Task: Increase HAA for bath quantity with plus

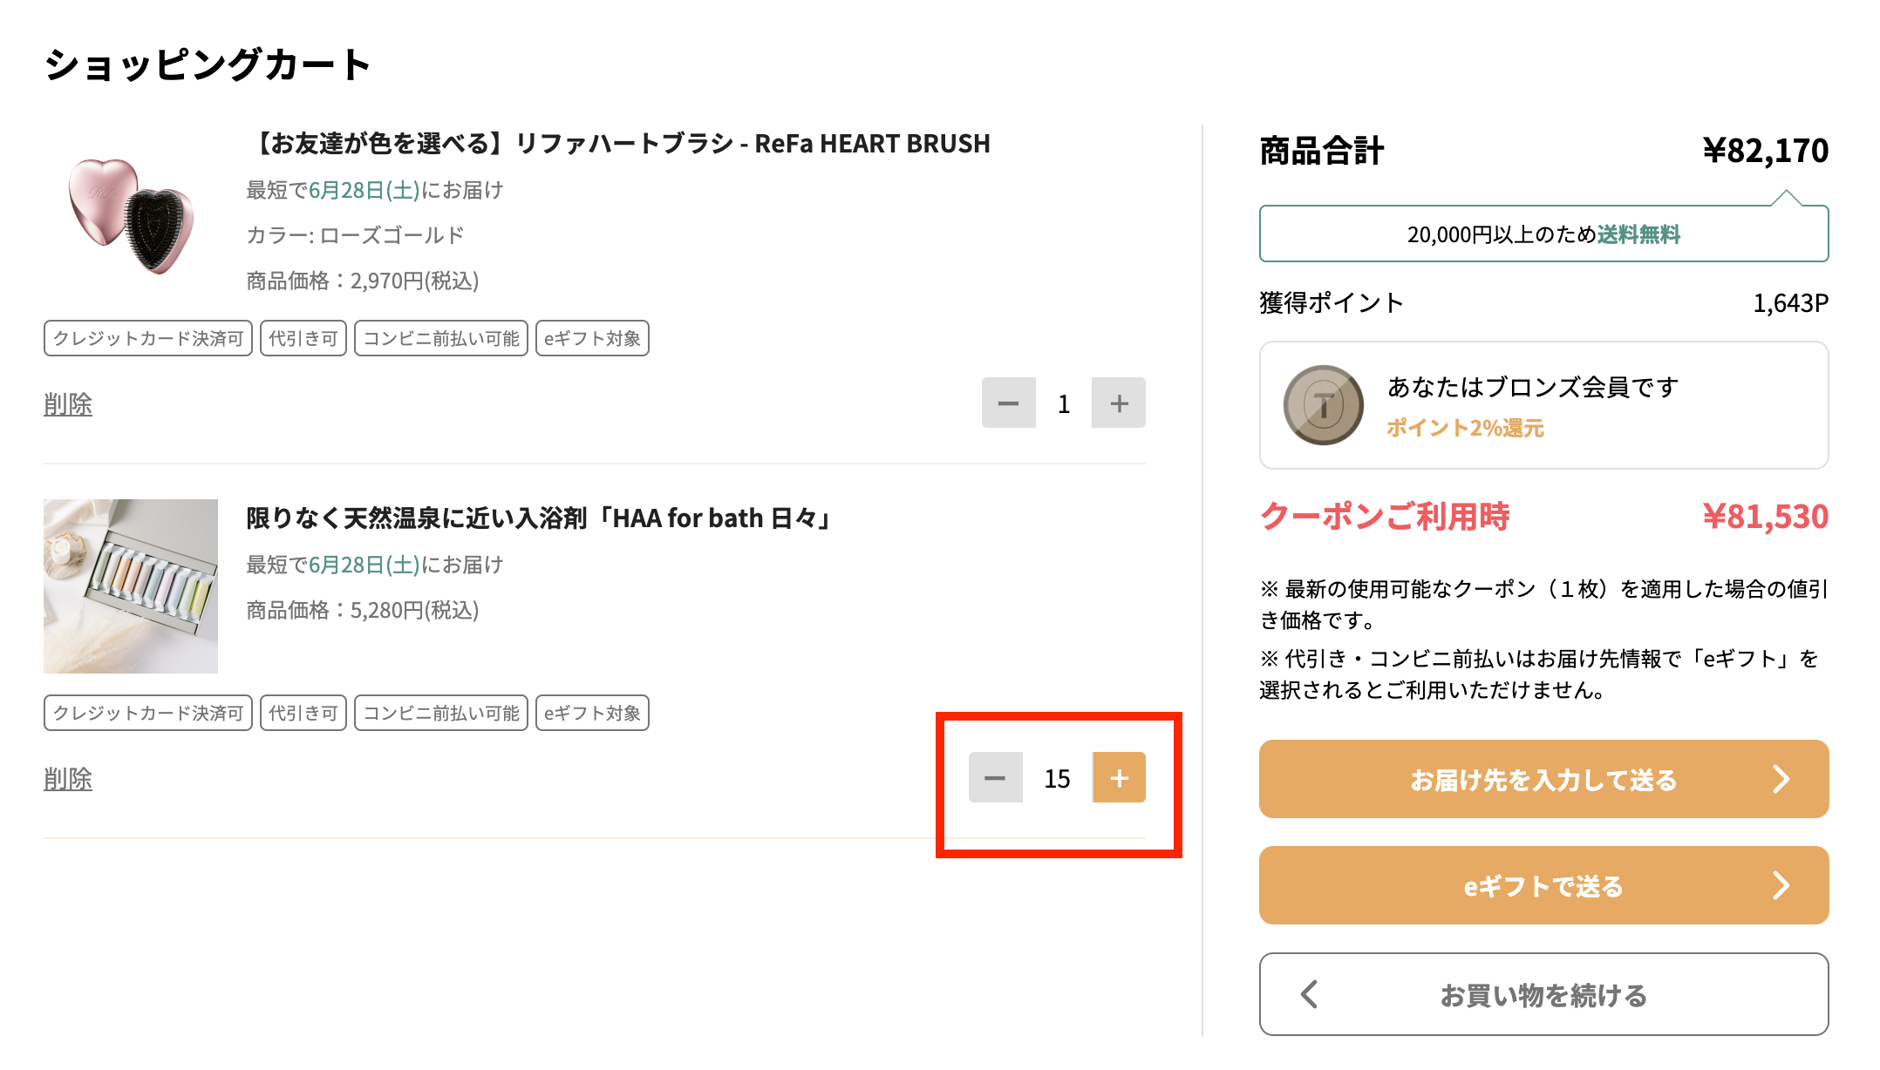Action: (x=1119, y=777)
